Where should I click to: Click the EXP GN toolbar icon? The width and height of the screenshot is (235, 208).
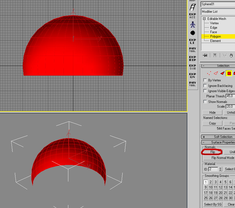tap(193, 76)
